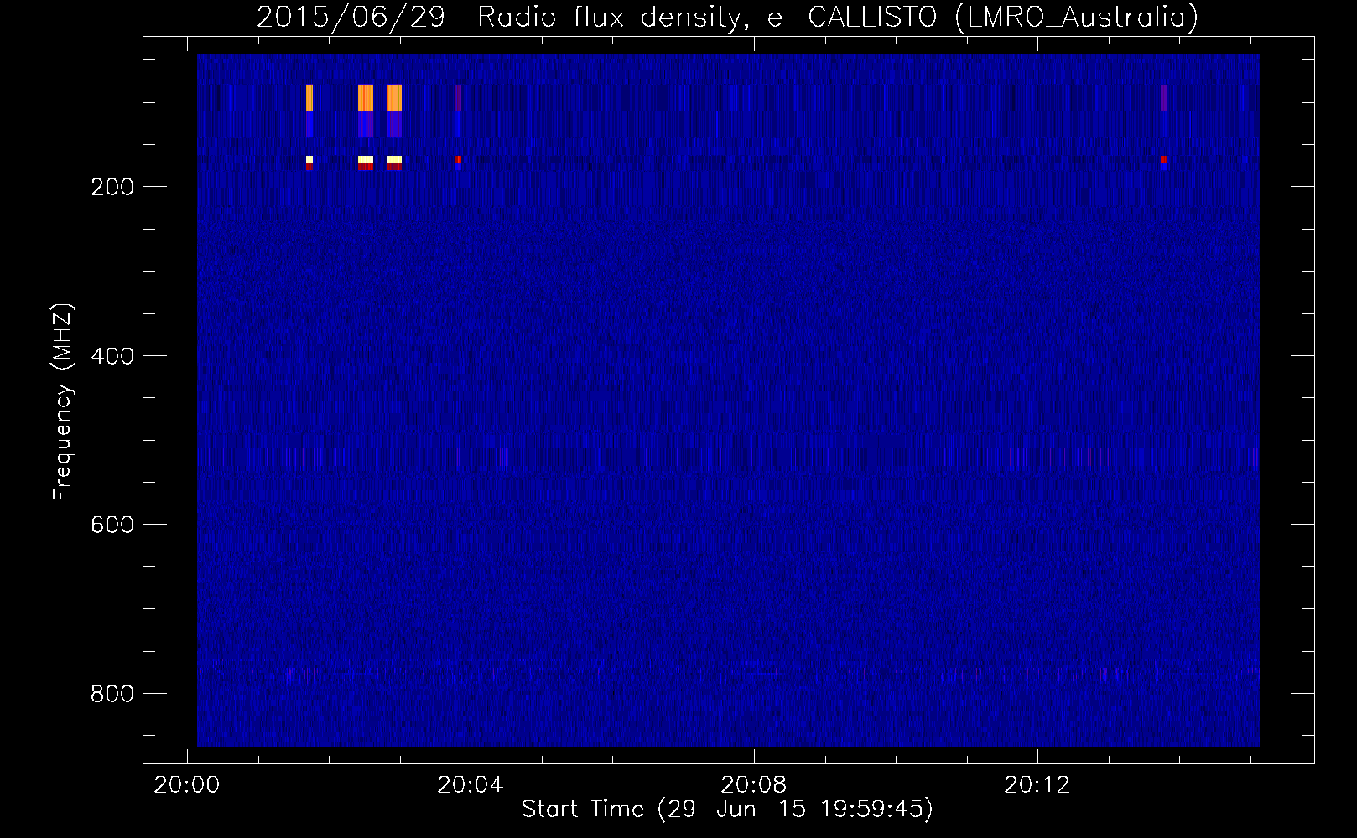Click the '200' frequency tick label
Viewport: 1357px width, 838px height.
click(112, 187)
